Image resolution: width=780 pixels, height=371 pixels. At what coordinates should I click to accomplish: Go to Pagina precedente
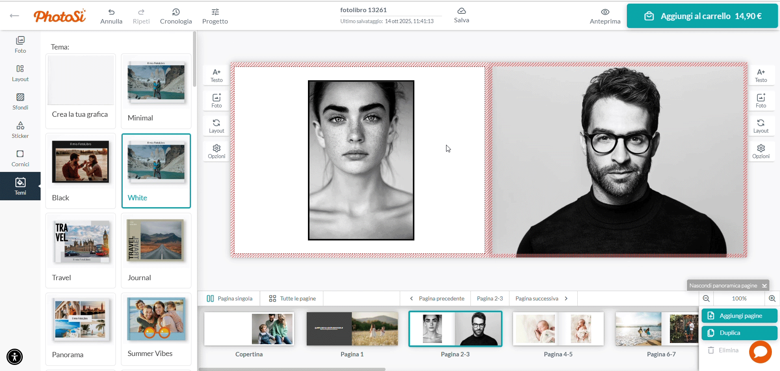coord(436,298)
